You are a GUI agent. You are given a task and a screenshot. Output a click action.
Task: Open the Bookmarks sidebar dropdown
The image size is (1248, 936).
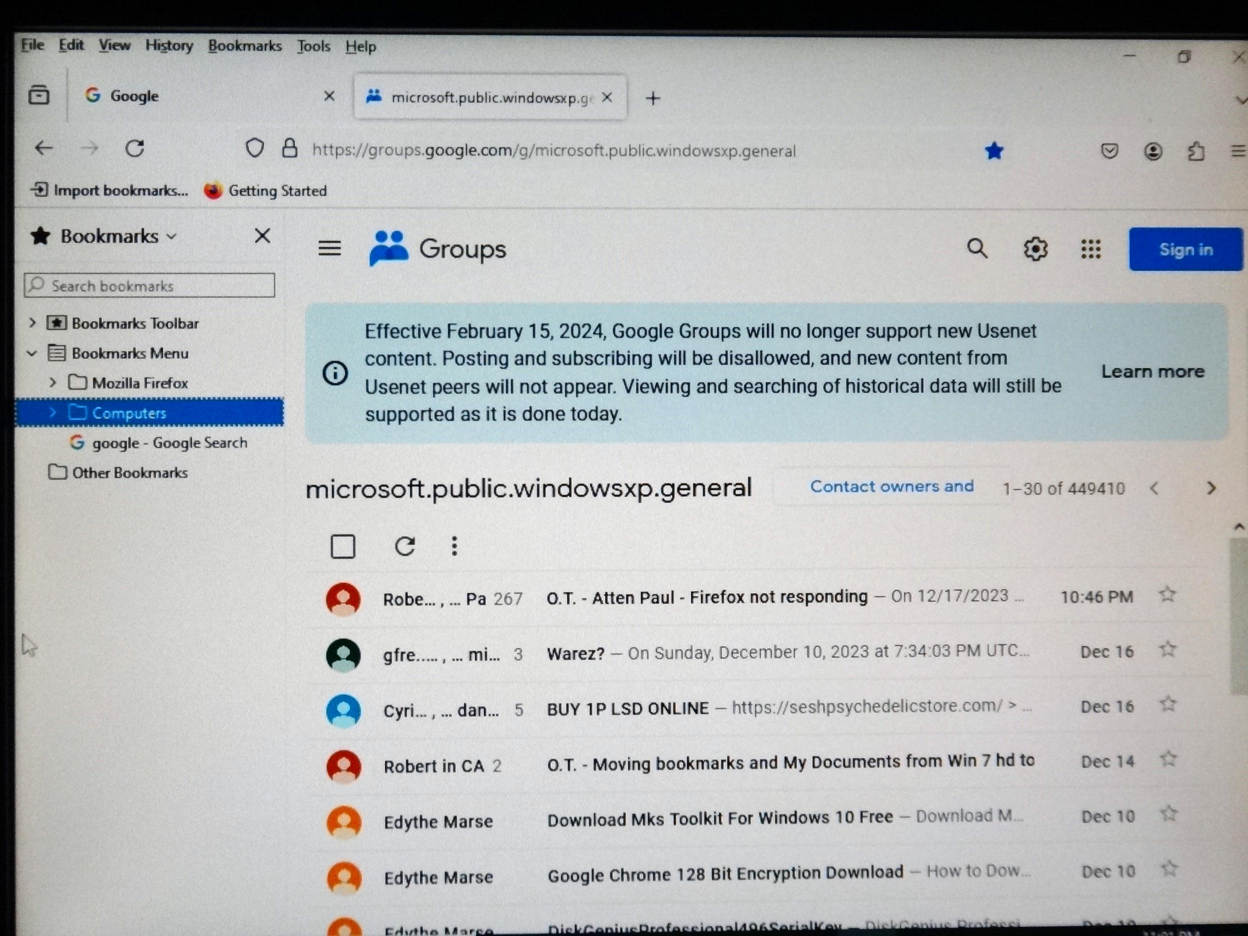click(x=171, y=236)
